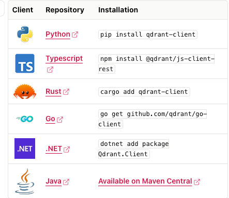229x198 pixels.
Task: Click the purple .NET logo icon
Action: (25, 148)
